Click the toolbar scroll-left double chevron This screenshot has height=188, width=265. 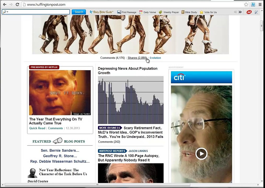(235, 12)
